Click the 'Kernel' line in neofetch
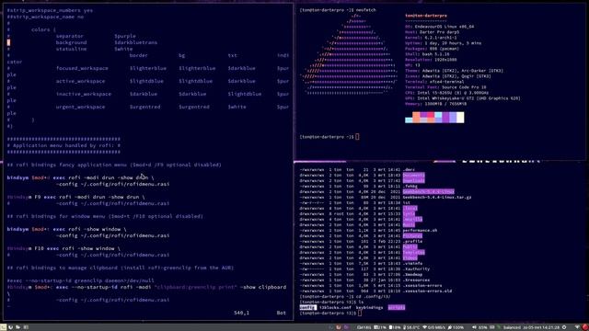 [x=431, y=38]
